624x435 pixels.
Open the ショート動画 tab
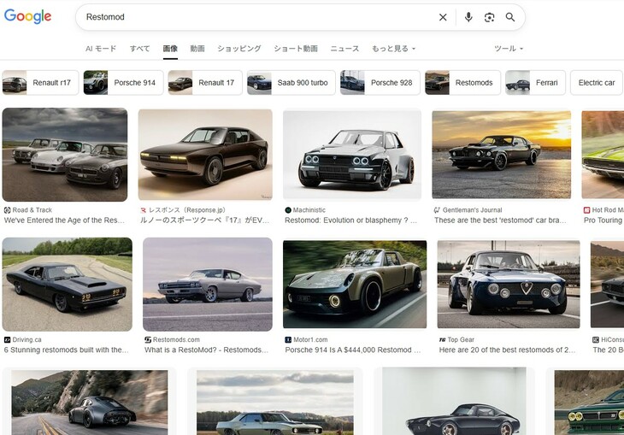pyautogui.click(x=296, y=49)
